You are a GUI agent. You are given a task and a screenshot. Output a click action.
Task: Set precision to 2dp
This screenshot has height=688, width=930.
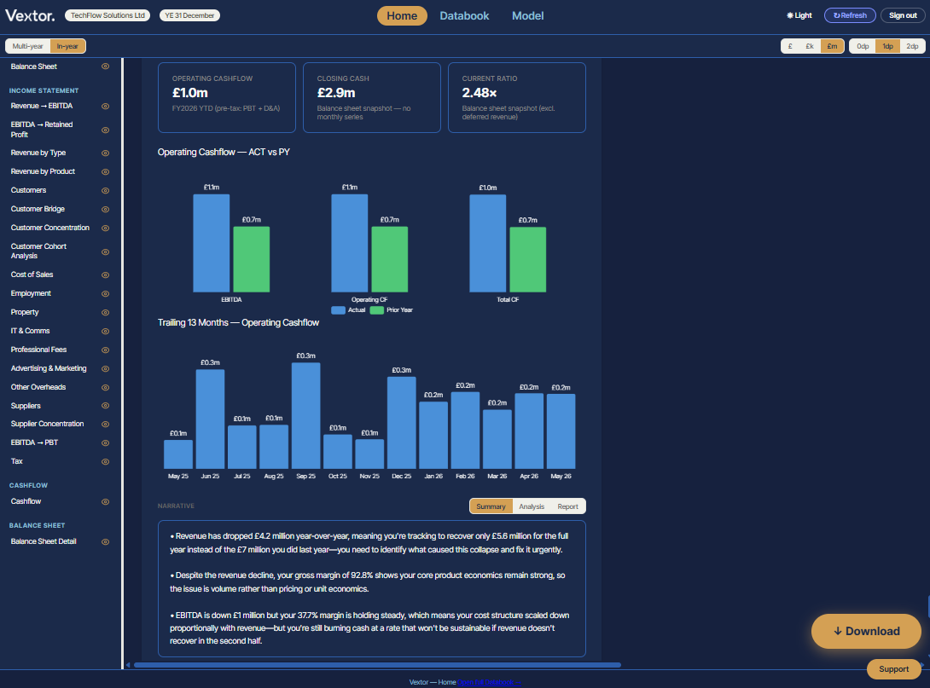point(912,46)
